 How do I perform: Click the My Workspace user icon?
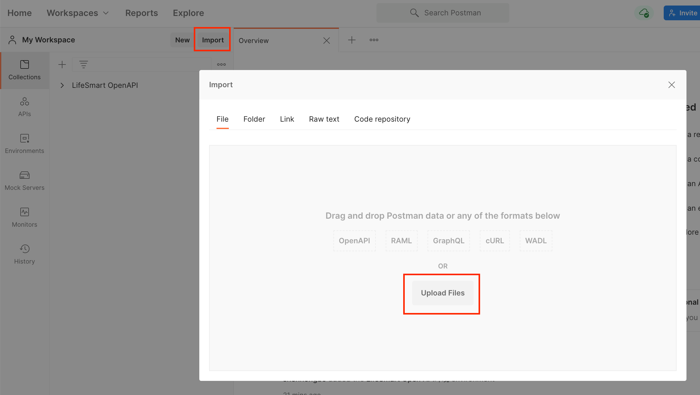tap(12, 40)
